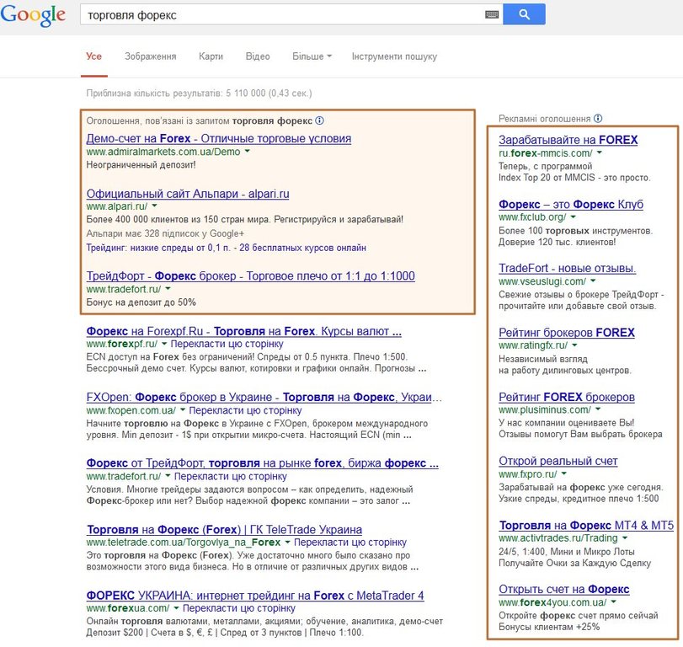Open sidebar ad 'Торговля на Форекс MT4 & MT5'
683x647 pixels.
(x=586, y=526)
